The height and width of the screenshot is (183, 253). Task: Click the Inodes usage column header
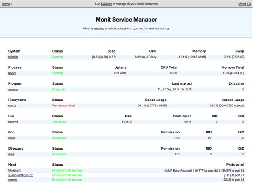pyautogui.click(x=233, y=100)
